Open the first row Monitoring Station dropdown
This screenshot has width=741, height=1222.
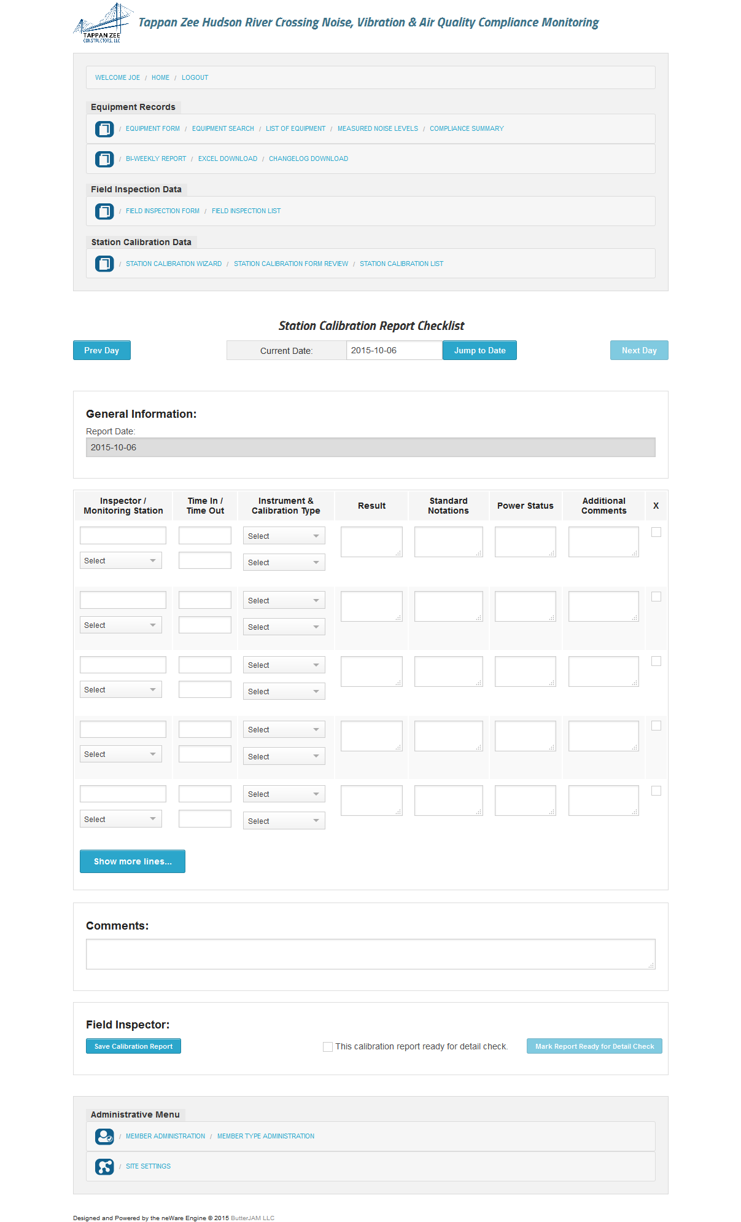[x=120, y=561]
